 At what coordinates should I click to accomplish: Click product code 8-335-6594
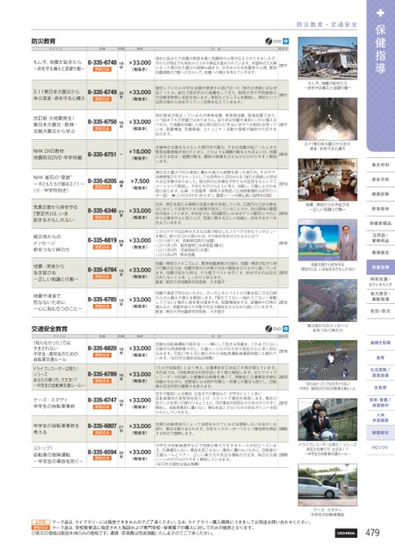tap(103, 452)
